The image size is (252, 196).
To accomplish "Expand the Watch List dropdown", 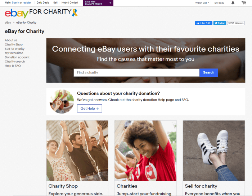I will pyautogui.click(x=202, y=3).
